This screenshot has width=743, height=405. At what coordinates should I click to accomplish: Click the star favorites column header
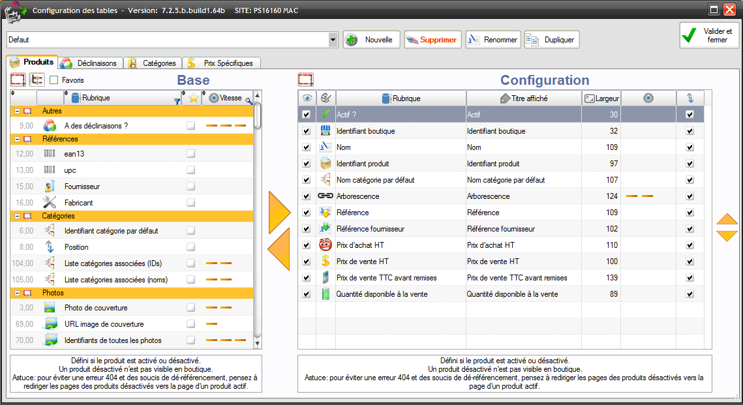click(193, 98)
